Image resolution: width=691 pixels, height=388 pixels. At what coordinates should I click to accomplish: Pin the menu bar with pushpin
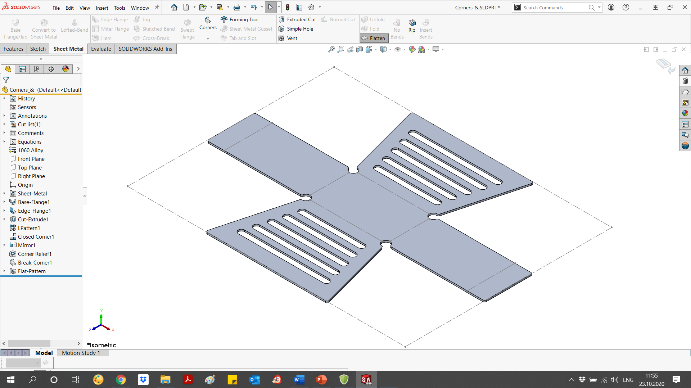(x=157, y=8)
